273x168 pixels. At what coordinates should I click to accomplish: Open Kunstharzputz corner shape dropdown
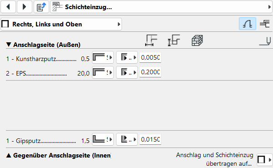coord(103,57)
